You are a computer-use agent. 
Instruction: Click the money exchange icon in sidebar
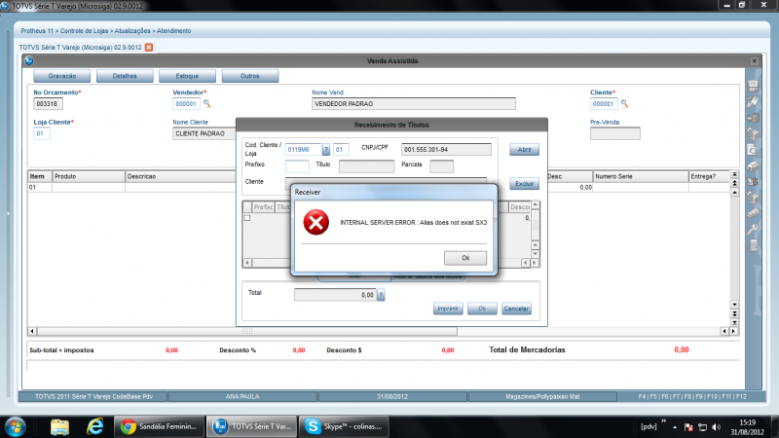pos(753,181)
